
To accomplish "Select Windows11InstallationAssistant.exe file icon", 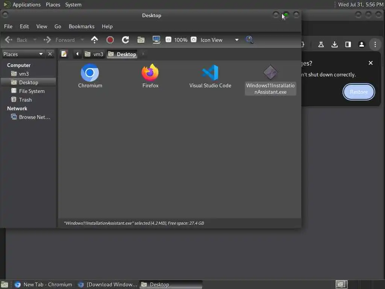I will [270, 80].
